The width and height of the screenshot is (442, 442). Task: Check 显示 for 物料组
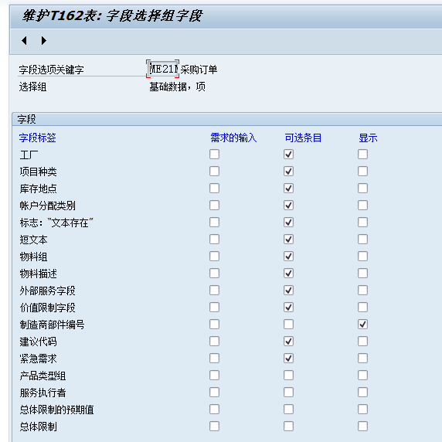coord(362,257)
